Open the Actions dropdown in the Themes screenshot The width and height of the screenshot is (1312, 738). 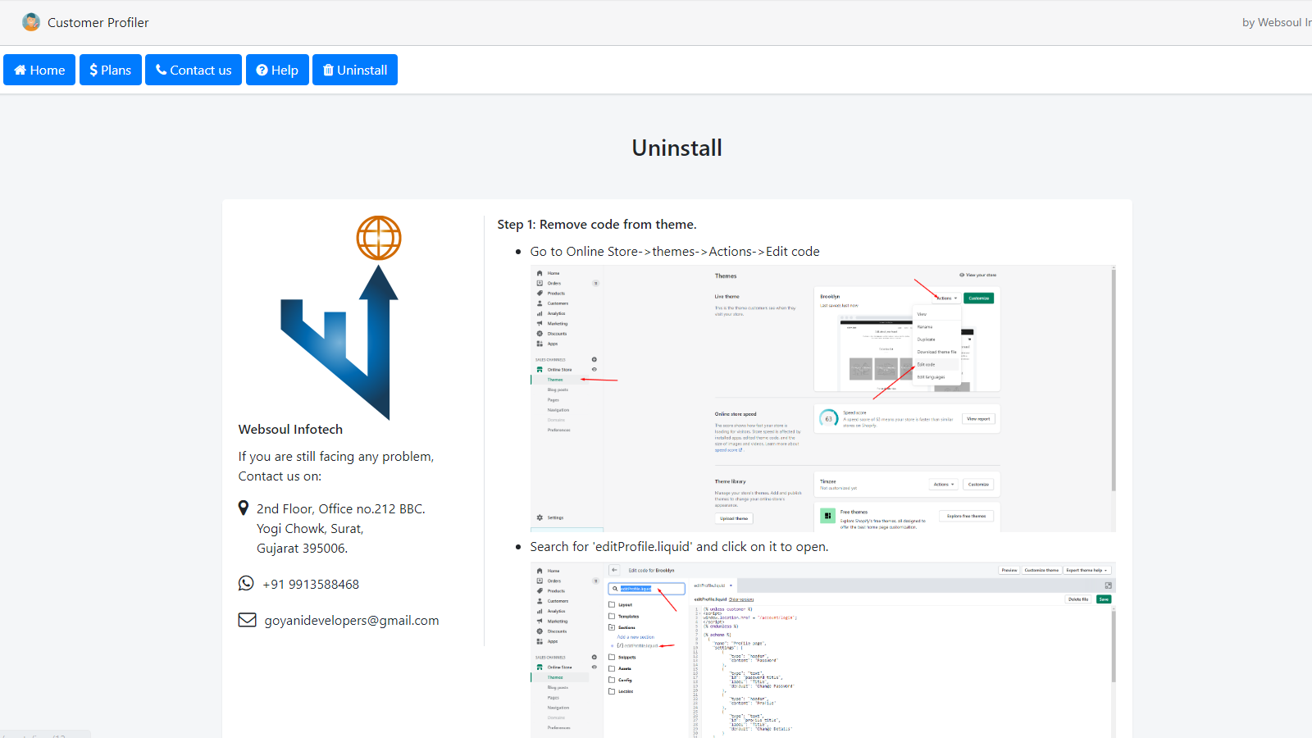coord(945,298)
